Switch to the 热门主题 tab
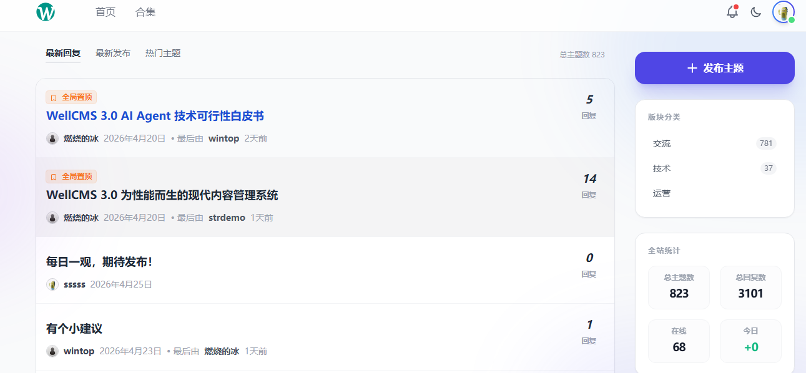This screenshot has height=373, width=806. coord(163,53)
